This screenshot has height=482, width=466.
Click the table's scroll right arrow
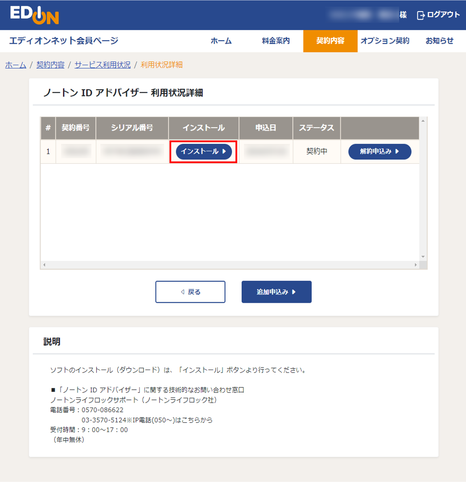coord(416,265)
